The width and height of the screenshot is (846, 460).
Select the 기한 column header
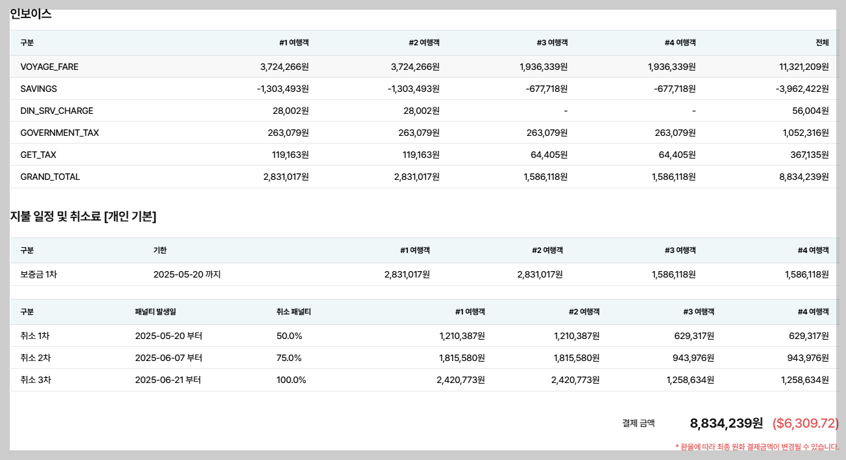coord(160,250)
